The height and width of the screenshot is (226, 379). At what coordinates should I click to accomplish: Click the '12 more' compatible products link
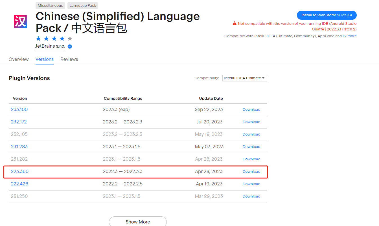(x=349, y=36)
